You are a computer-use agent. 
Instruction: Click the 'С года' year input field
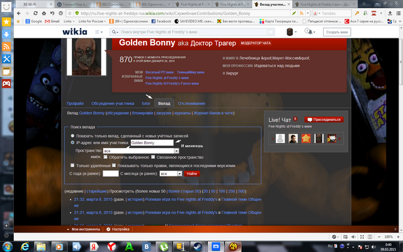tap(111, 174)
